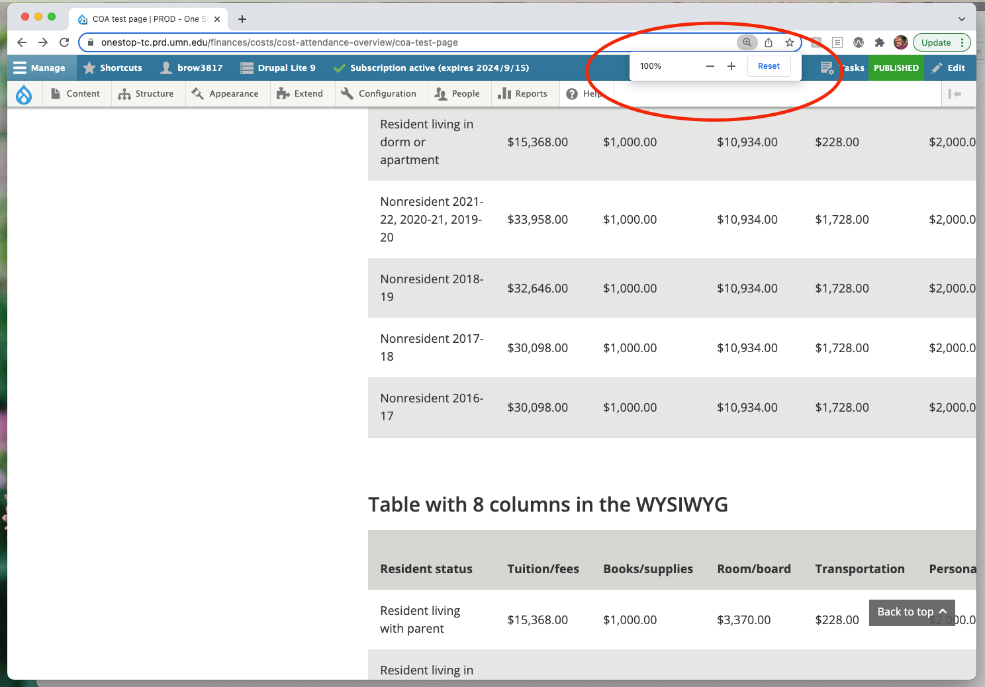Click the Drupal logo home icon
Viewport: 985px width, 687px height.
coord(24,94)
